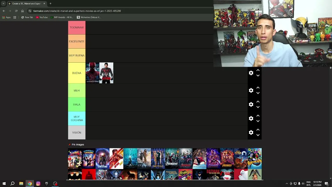The image size is (332, 187).
Task: Click the MUY BUENA tier label
Action: (77, 56)
